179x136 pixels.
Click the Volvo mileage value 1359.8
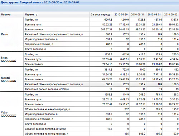(x=108, y=95)
